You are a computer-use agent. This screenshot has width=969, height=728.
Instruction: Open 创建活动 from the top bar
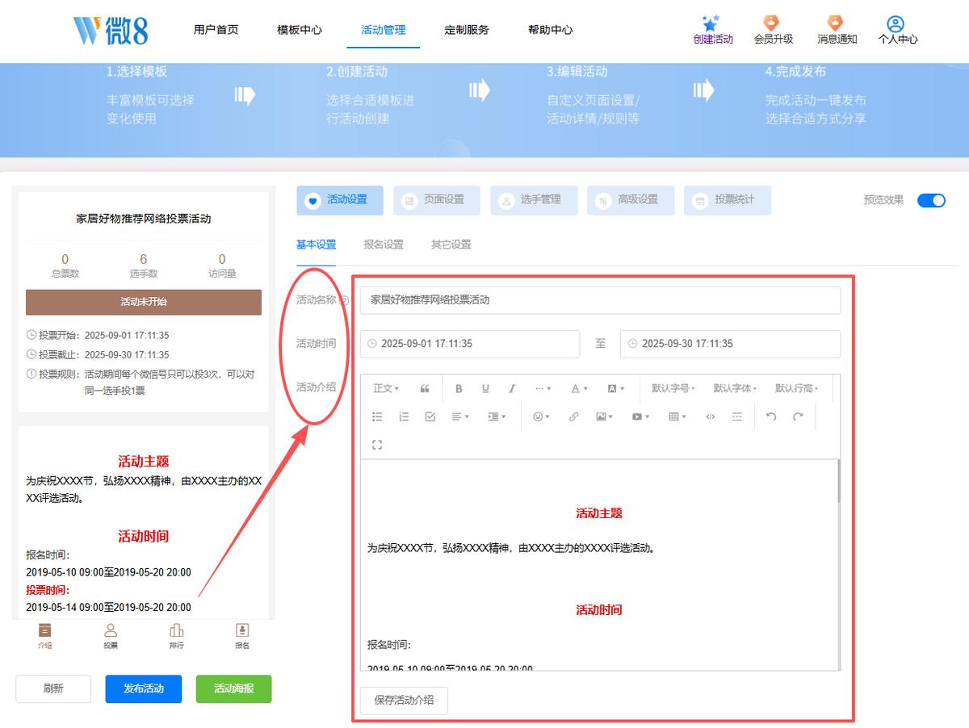(713, 31)
